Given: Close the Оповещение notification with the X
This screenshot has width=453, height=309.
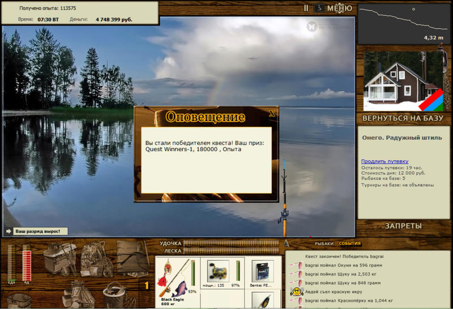Looking at the screenshot, I should pyautogui.click(x=272, y=114).
